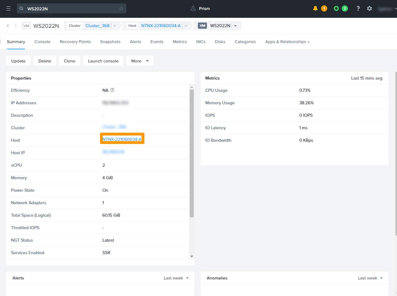The width and height of the screenshot is (397, 296).
Task: Open the main navigation hamburger menu
Action: (x=8, y=8)
